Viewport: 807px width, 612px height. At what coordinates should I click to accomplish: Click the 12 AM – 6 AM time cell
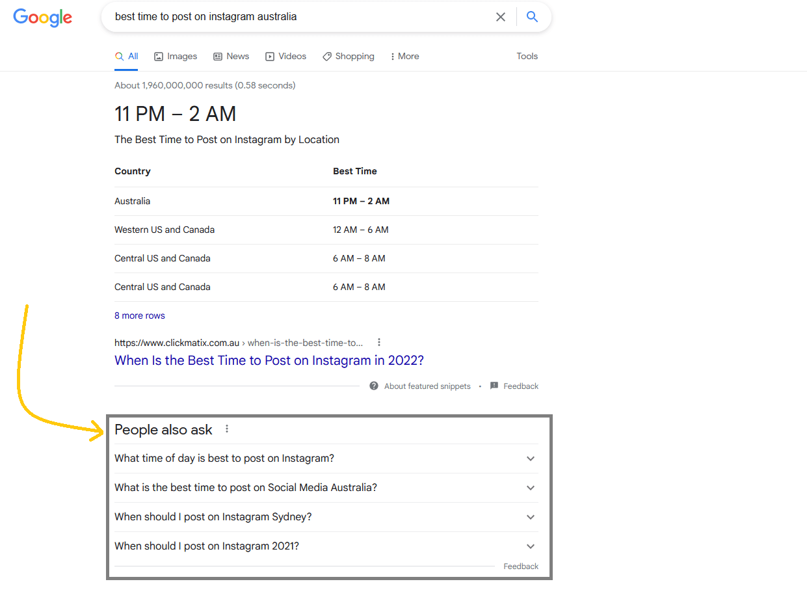(361, 230)
